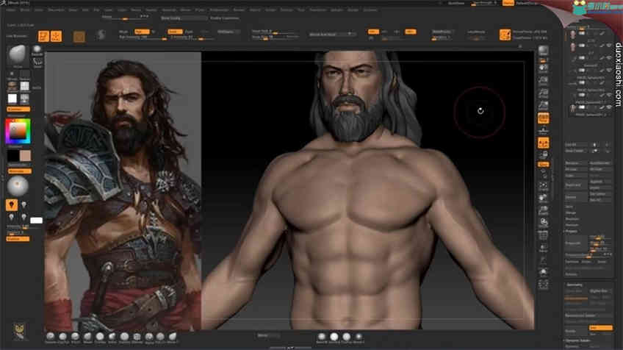Click the Rotate view icon
The height and width of the screenshot is (350, 623).
[x=544, y=223]
